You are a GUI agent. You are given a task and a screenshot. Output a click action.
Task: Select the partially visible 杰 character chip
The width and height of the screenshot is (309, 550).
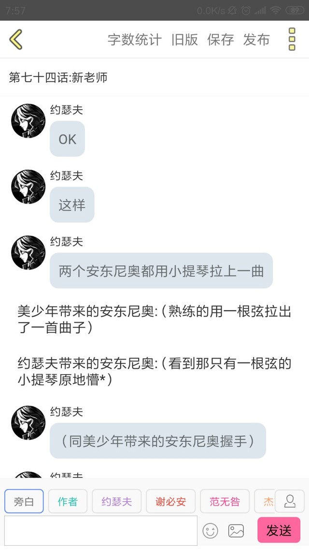tap(265, 501)
